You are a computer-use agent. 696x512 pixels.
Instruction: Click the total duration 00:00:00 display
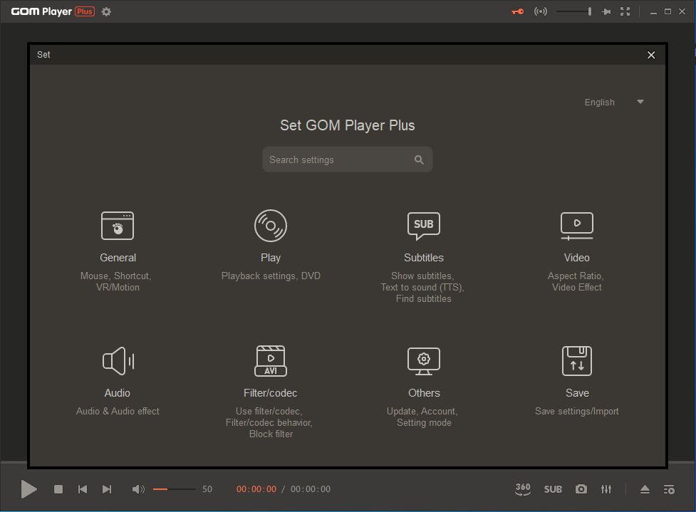click(x=311, y=489)
